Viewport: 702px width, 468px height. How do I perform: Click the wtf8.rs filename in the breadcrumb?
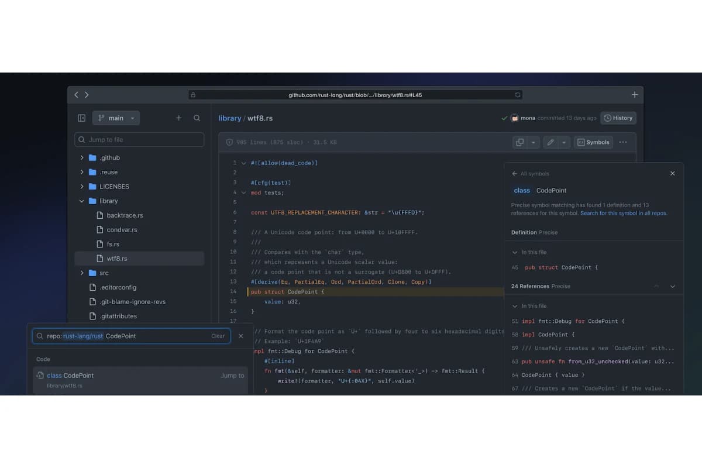pos(260,118)
